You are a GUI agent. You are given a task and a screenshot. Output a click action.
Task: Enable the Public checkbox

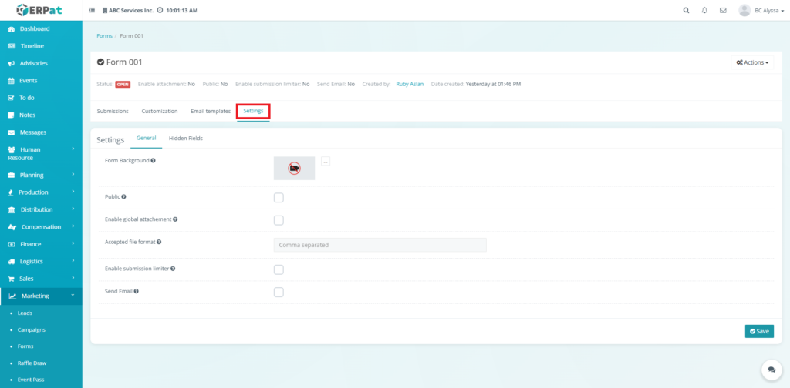tap(279, 198)
